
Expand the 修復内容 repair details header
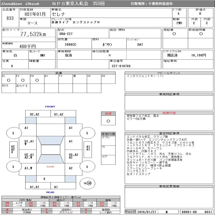(x=169, y=113)
